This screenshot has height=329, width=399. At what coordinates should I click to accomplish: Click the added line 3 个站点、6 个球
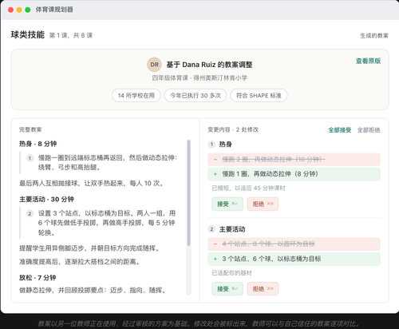pos(294,259)
